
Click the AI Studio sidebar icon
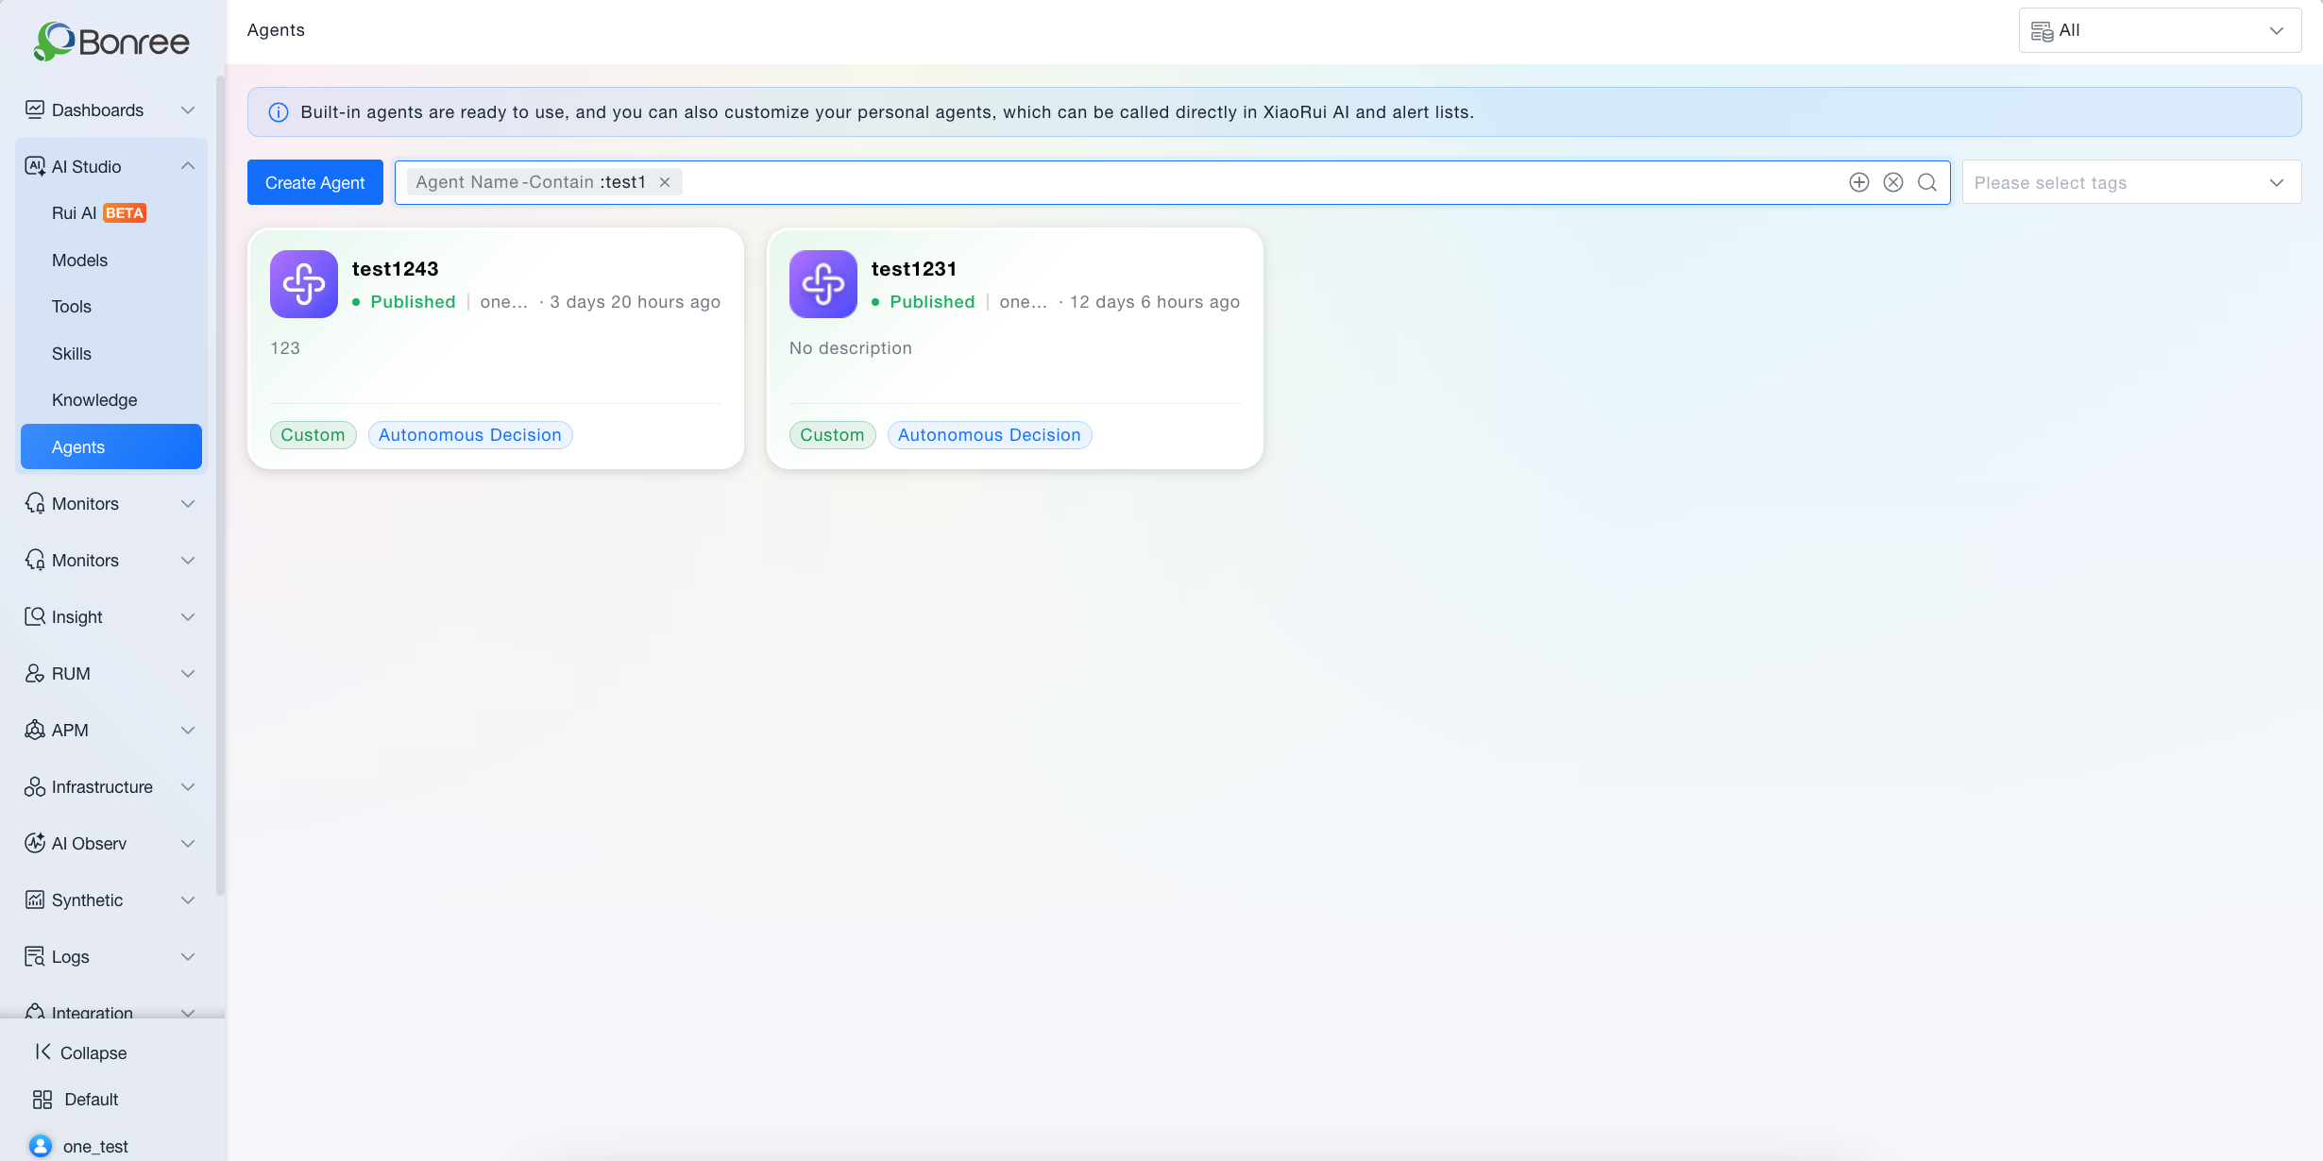click(35, 166)
